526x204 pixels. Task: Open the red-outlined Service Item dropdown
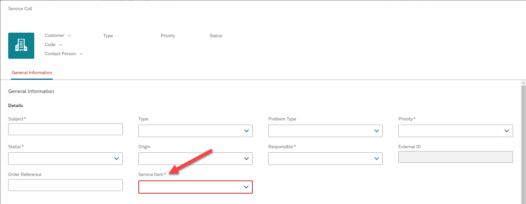click(195, 187)
